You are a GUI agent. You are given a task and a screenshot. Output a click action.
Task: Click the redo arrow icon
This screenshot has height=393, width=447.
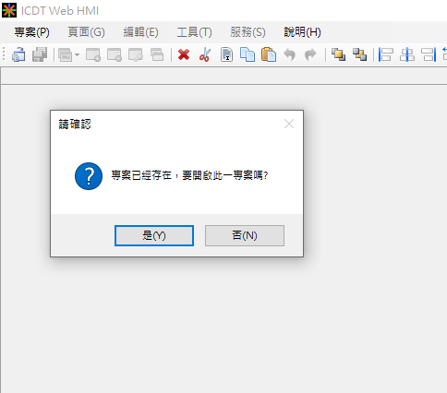pyautogui.click(x=310, y=55)
